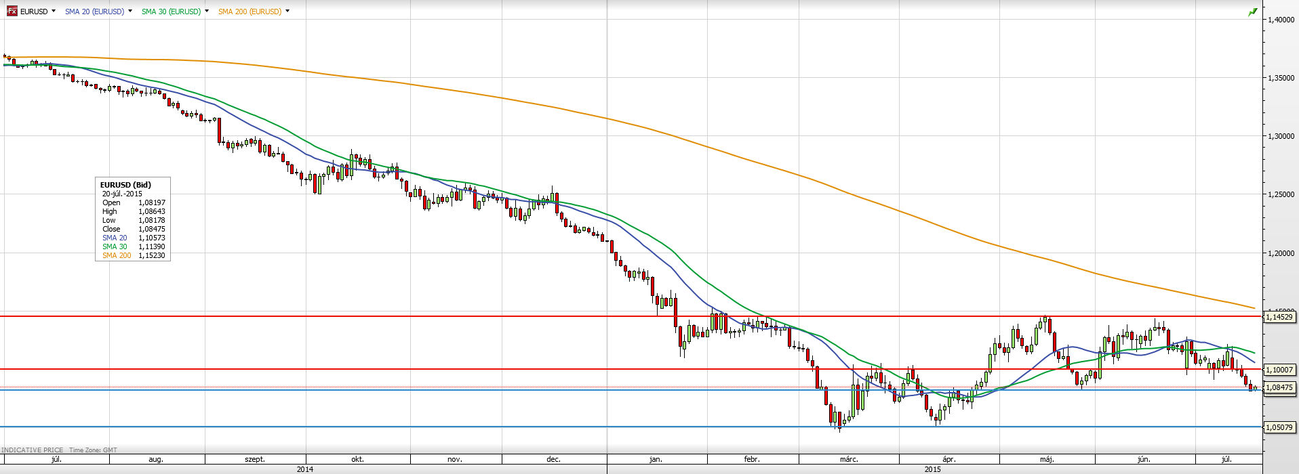Open the EURUSD symbol dropdown
The image size is (1299, 474).
[54, 12]
